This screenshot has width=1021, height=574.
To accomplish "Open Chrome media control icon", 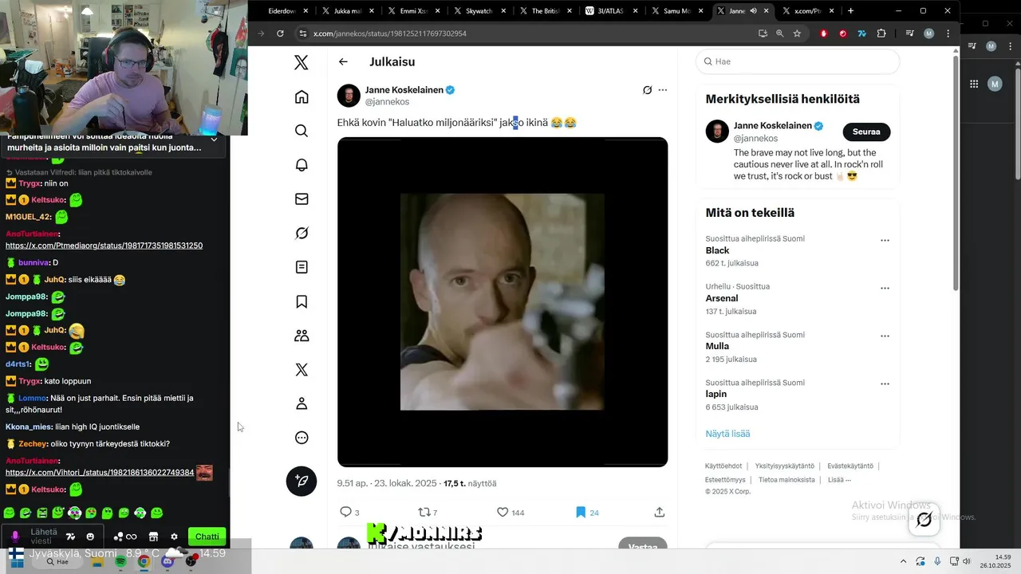I will tap(909, 33).
